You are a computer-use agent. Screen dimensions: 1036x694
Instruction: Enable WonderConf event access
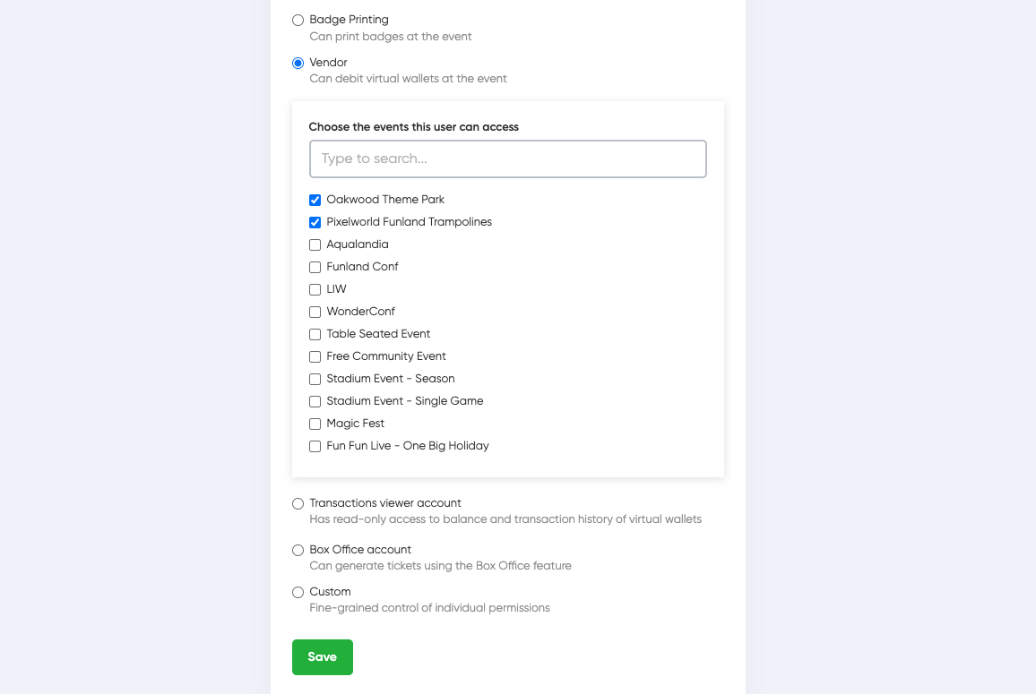coord(315,312)
